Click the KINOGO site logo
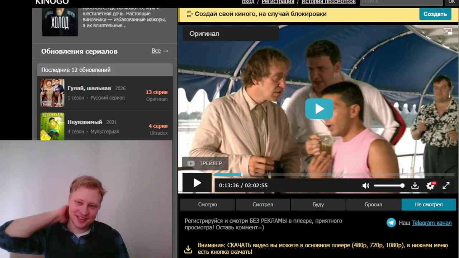The image size is (459, 258). tap(52, 2)
